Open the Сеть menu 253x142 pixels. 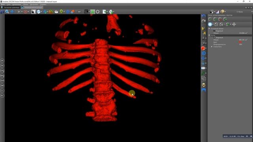[x=9, y=4]
